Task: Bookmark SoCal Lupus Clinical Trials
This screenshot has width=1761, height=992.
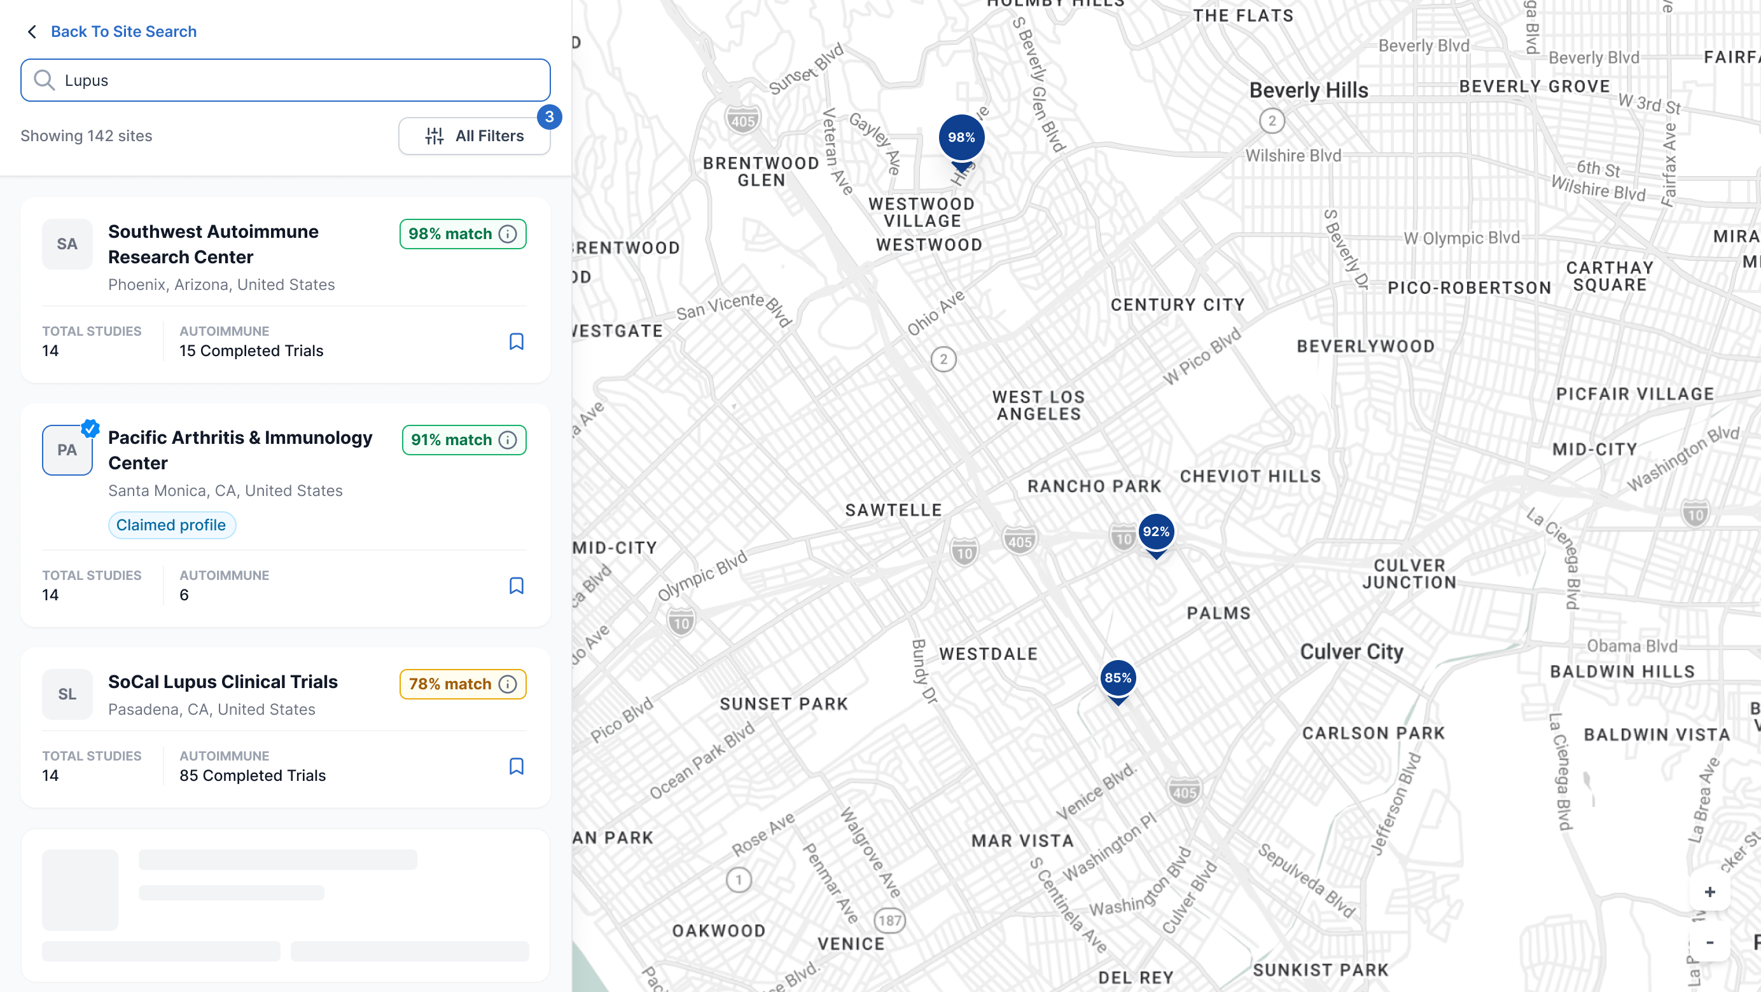Action: pos(516,766)
